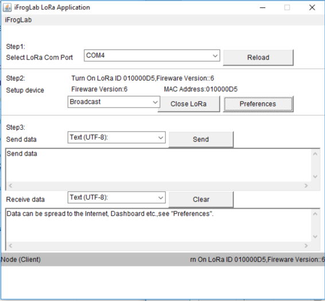Screen dimensions: 325x301
Task: Click the "Setup device" label
Action: [x=25, y=90]
